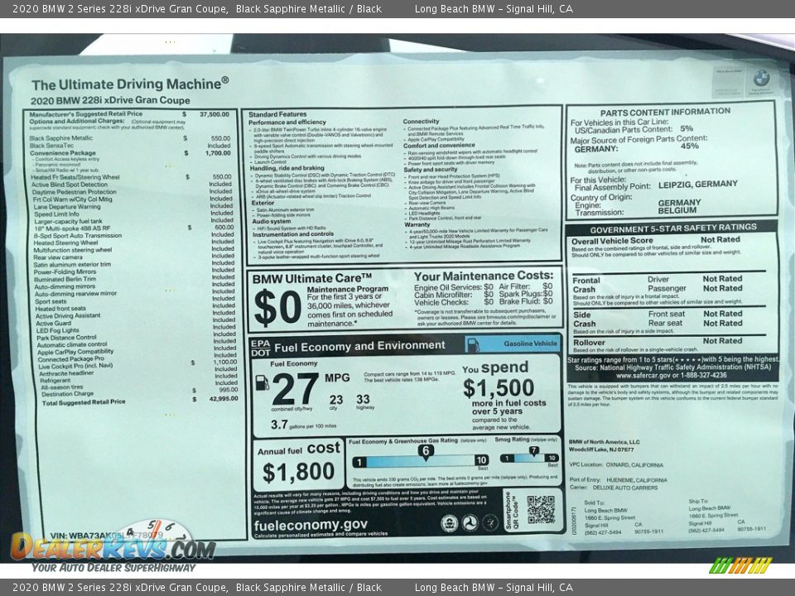Click 'GOVERNMENT 5-STAR SAFETY RATINGS' heading
795x596 pixels.
(x=672, y=228)
